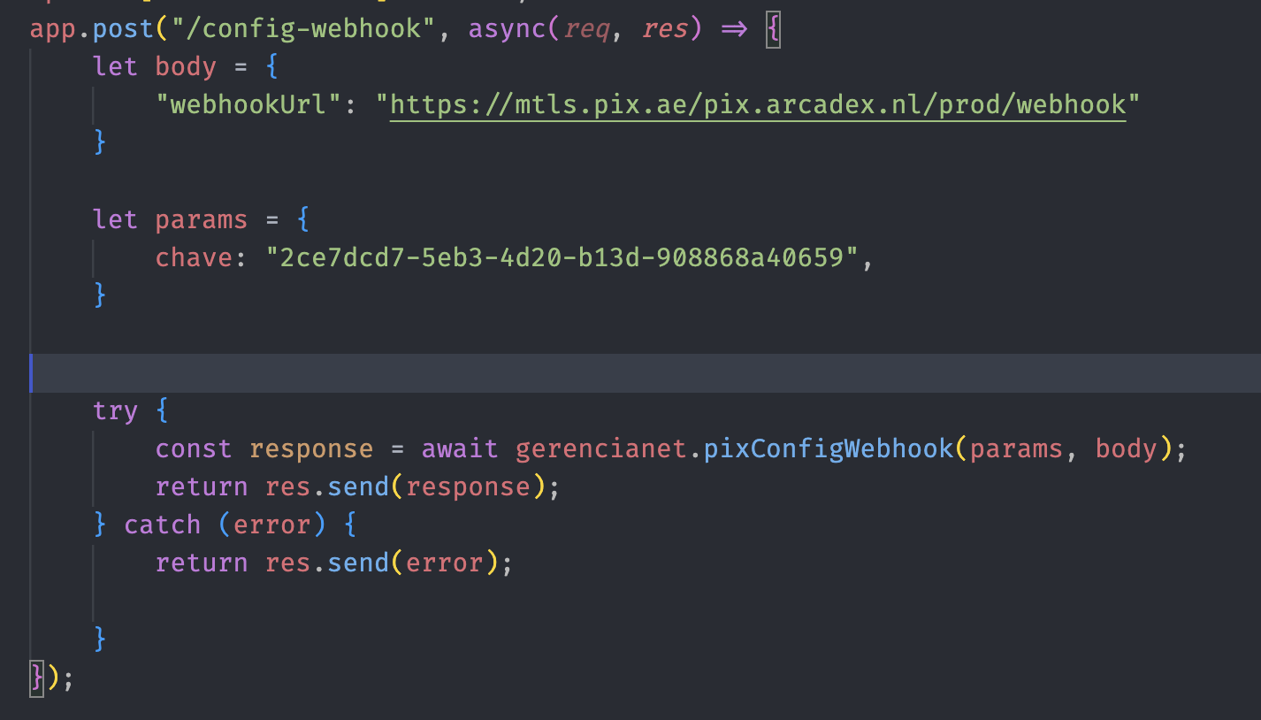The image size is (1261, 720).
Task: Click the 'const response' declaration
Action: point(264,448)
